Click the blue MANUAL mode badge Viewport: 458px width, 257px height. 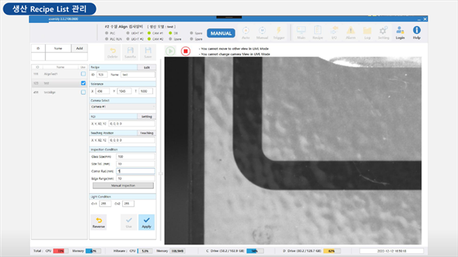tap(221, 33)
